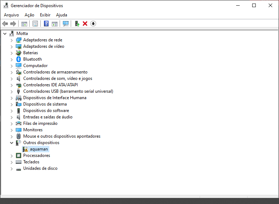Open the Properties toolbar icon
The height and width of the screenshot is (204, 279).
coord(35,24)
